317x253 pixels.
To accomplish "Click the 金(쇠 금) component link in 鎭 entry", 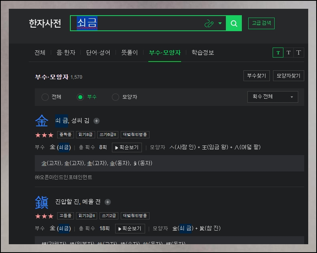I will pos(183,228).
